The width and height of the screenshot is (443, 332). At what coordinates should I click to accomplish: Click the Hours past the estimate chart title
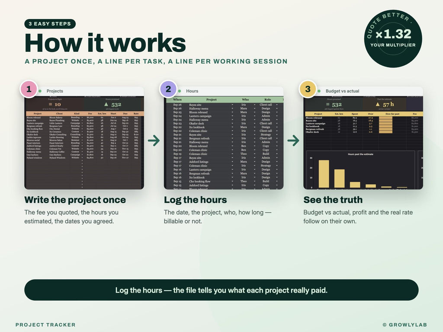(360, 154)
